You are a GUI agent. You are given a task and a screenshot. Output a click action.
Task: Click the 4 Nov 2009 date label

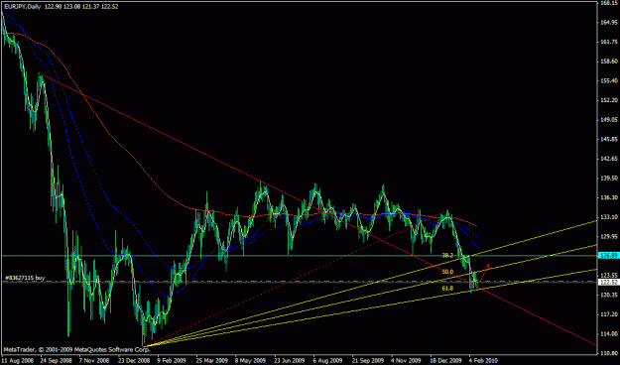406,361
